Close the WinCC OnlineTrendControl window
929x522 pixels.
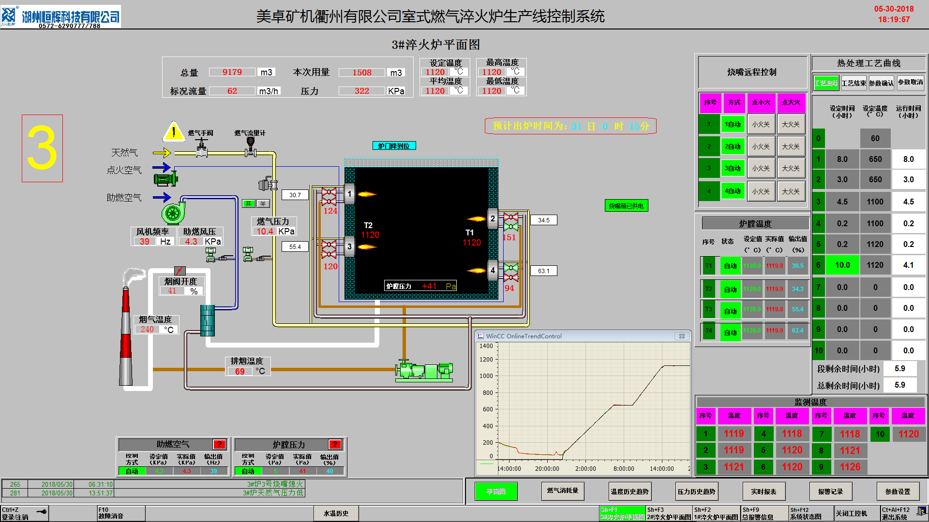click(682, 336)
